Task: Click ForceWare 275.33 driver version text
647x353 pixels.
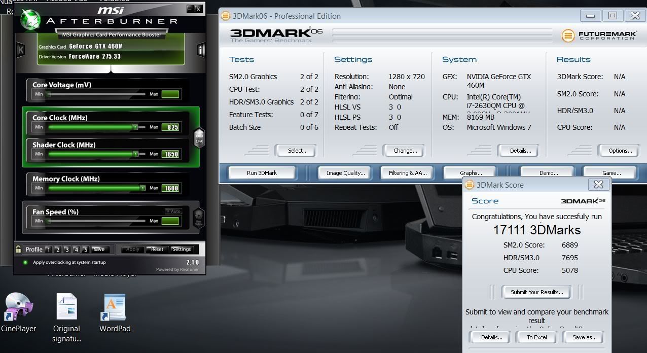Action: (x=95, y=56)
